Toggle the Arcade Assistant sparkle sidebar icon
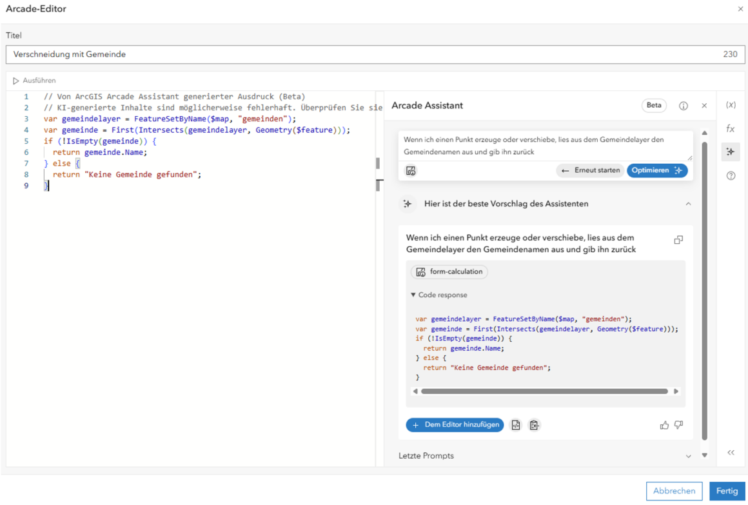Viewport: 748px width, 505px height. point(731,152)
